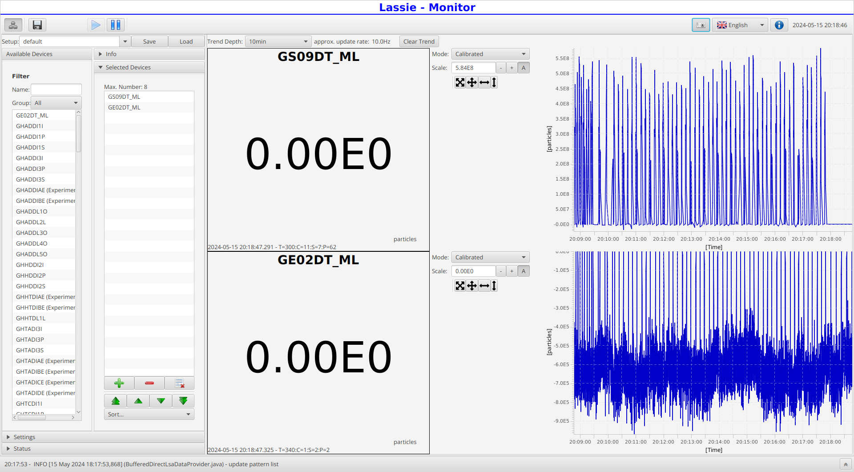Select GS09DT_ML in selected devices list
This screenshot has width=854, height=472.
pyautogui.click(x=149, y=97)
